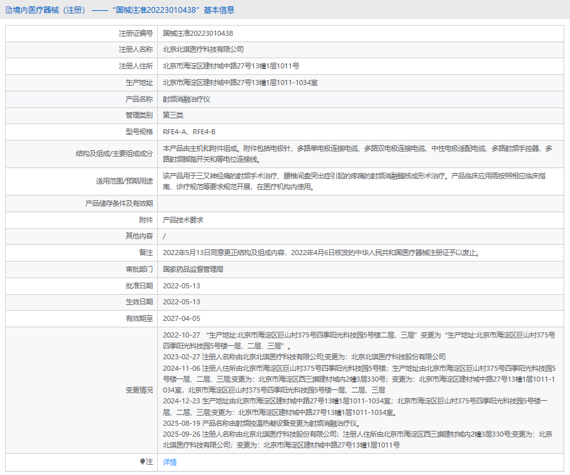The width and height of the screenshot is (570, 475).
Task: Select the 注册证编号 value 国械注准20223010438
Action: [x=197, y=33]
